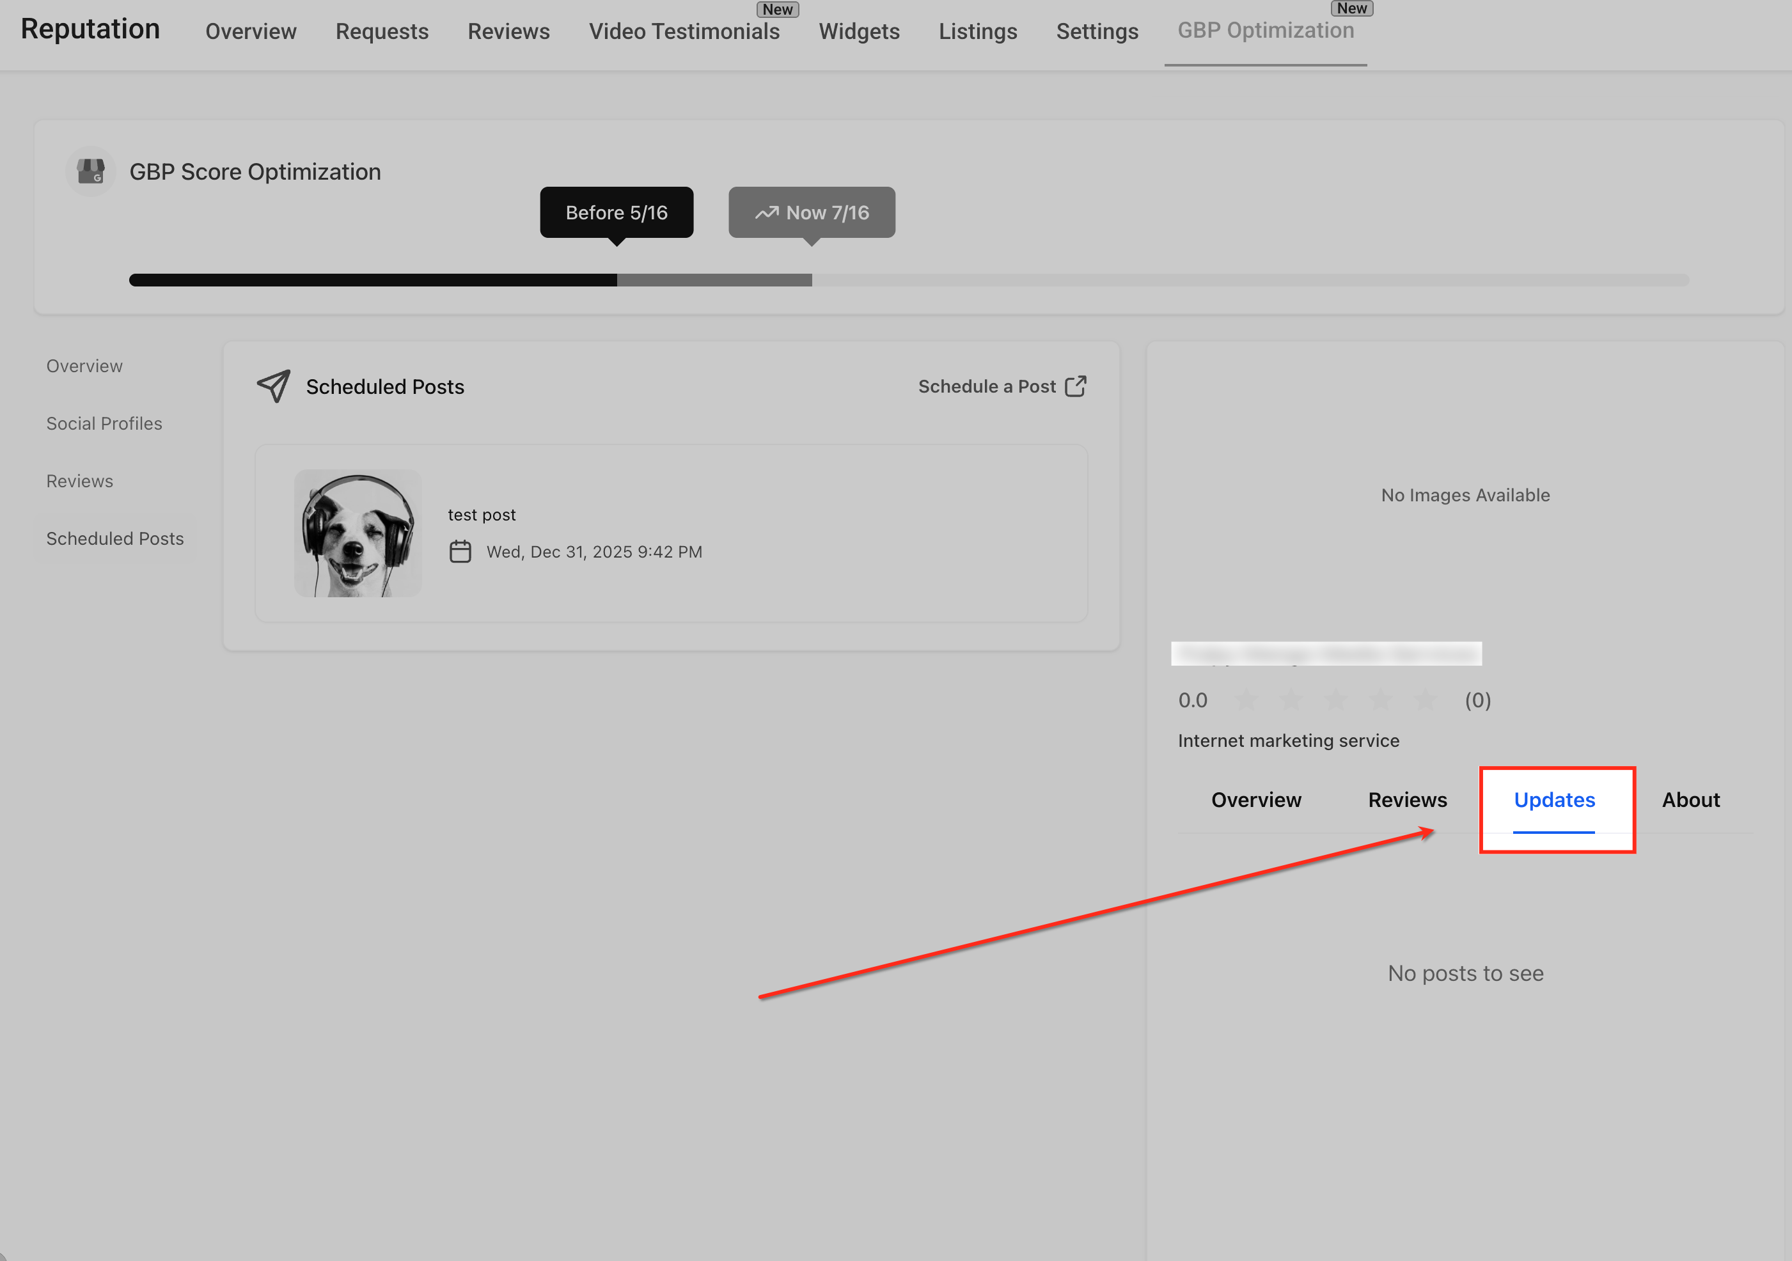Click the external link icon beside Schedule a Post
The image size is (1792, 1261).
[x=1076, y=386]
